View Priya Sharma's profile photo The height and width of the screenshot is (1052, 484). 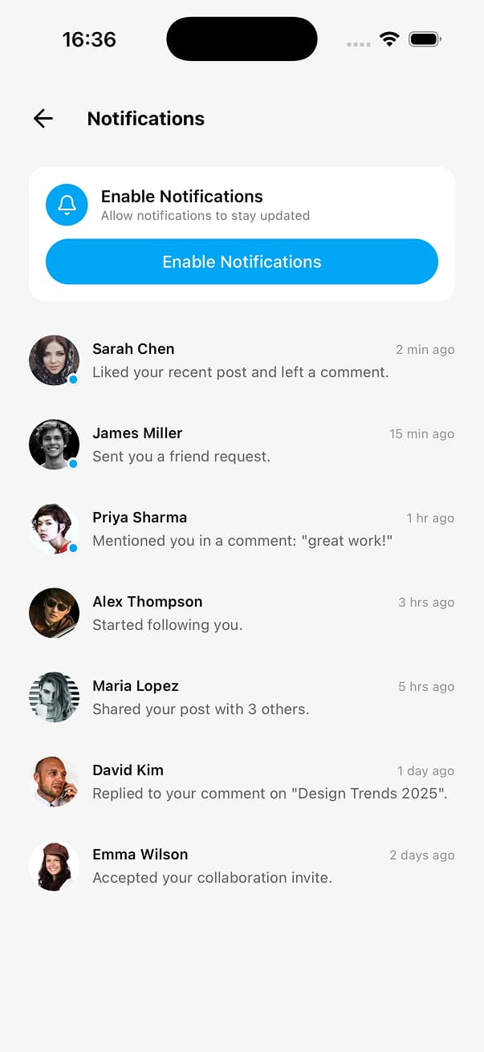point(54,529)
